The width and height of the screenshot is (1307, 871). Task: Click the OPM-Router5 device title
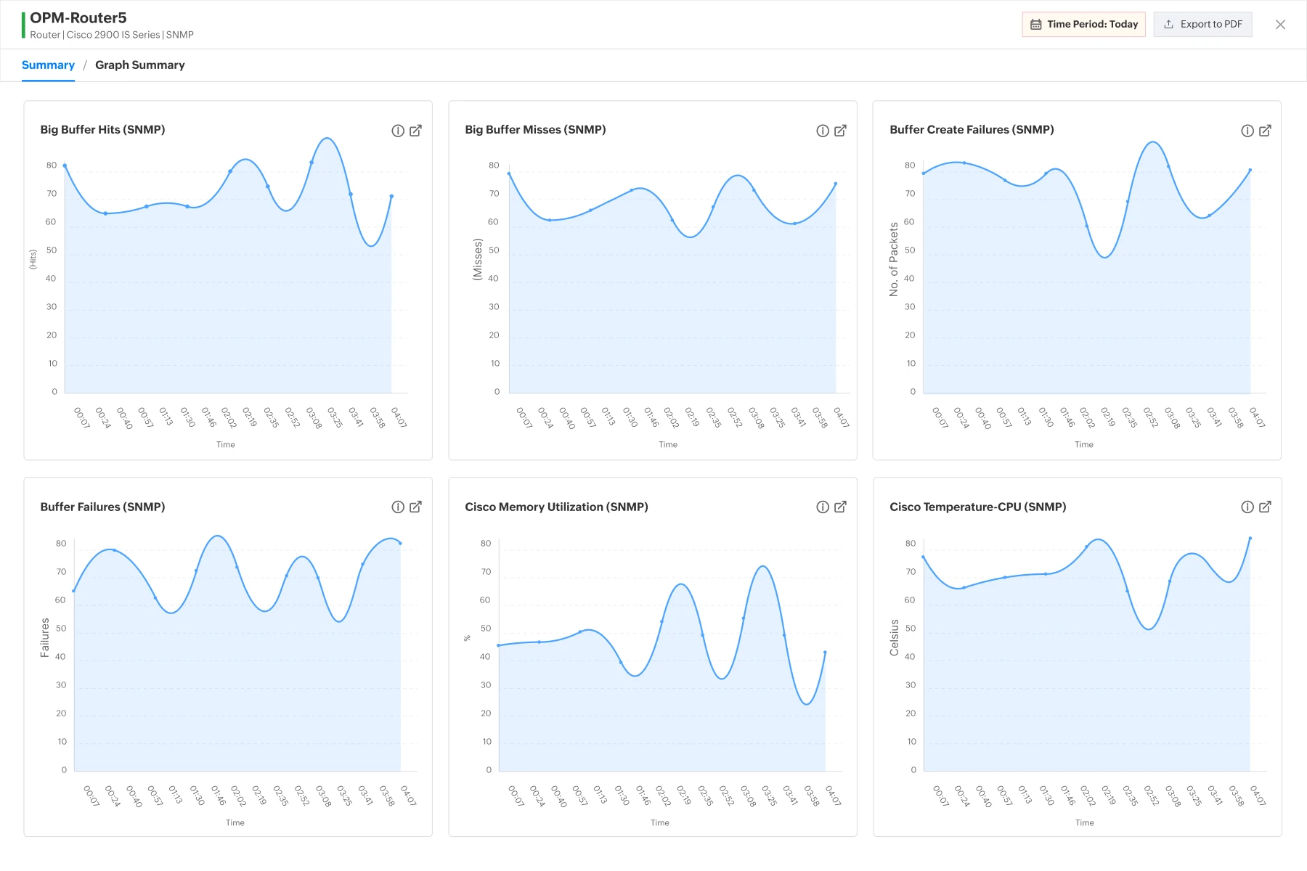pyautogui.click(x=78, y=18)
